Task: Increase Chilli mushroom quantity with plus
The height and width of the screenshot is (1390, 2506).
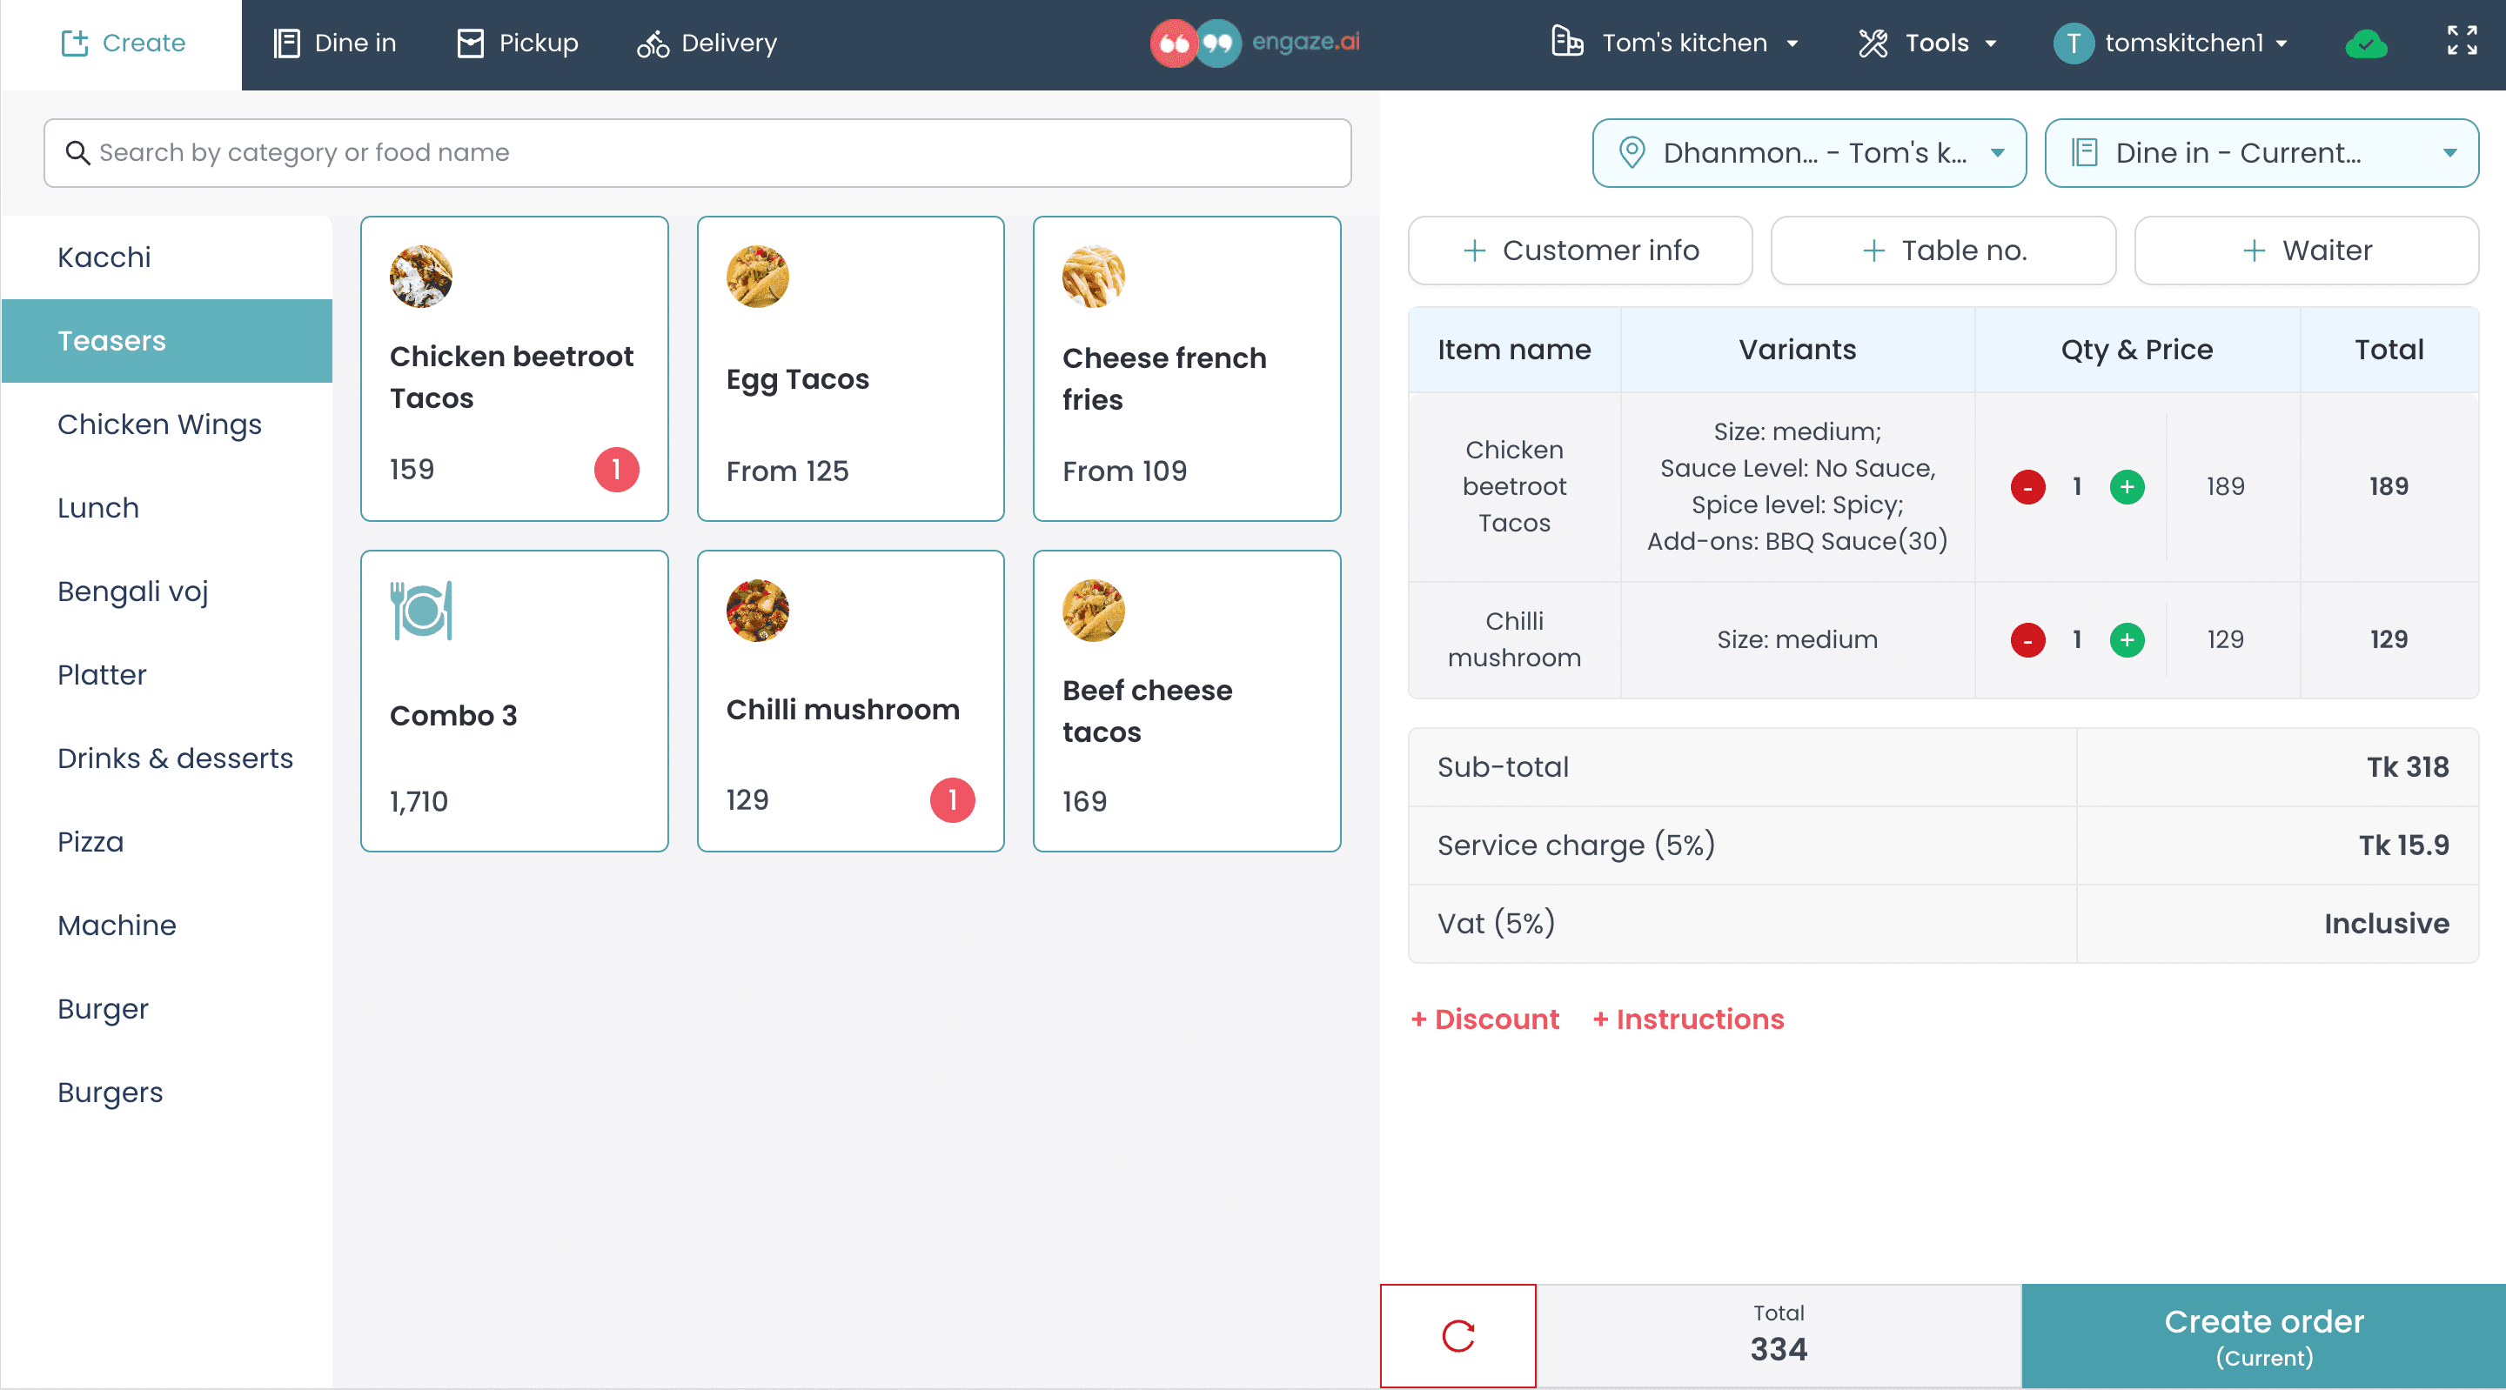Action: pos(2127,640)
